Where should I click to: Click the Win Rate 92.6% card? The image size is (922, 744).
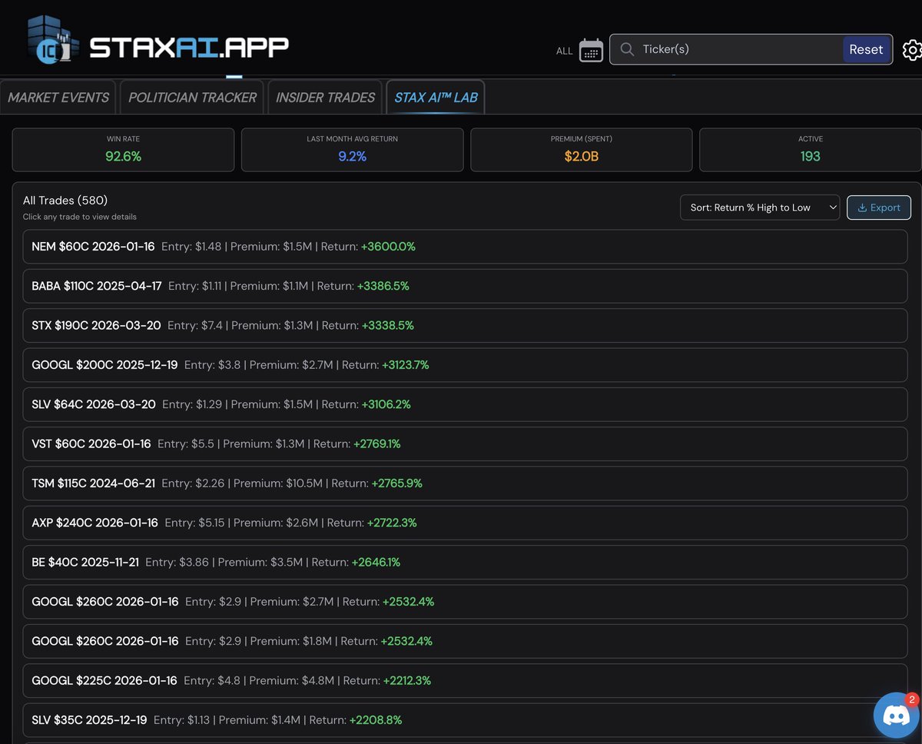[x=123, y=149]
